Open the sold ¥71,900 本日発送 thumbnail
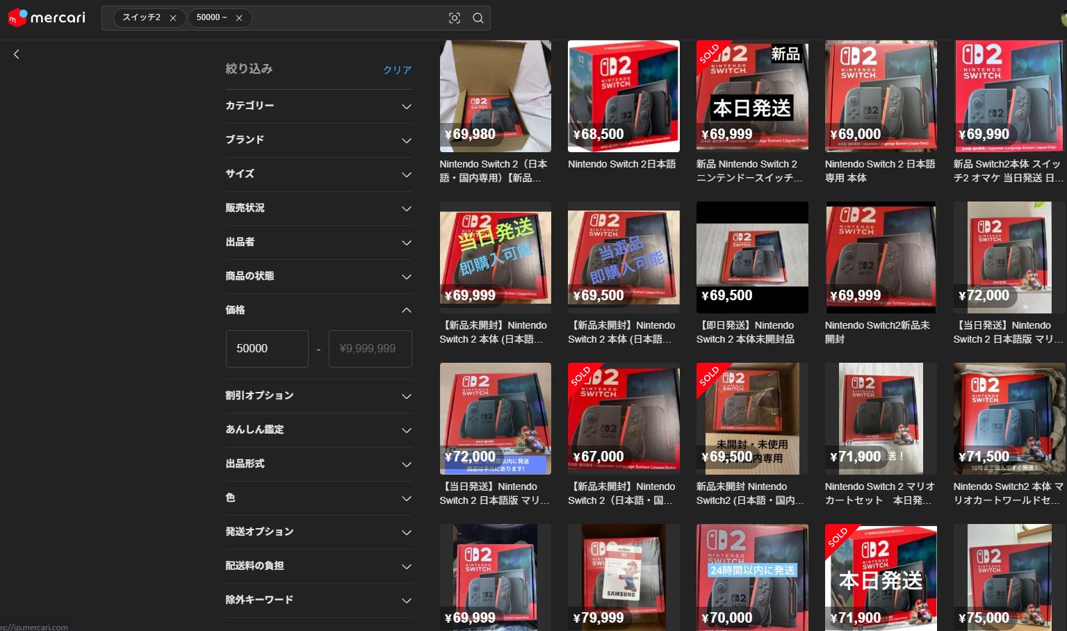This screenshot has width=1067, height=631. coord(881,577)
